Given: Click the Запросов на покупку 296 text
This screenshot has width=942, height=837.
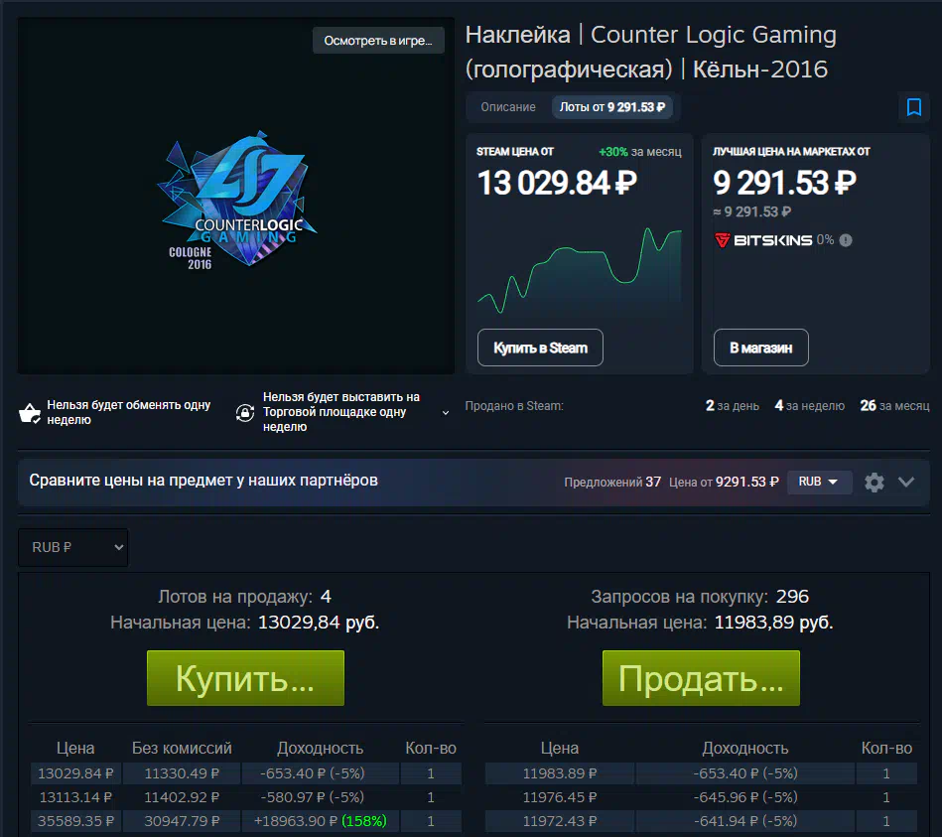Looking at the screenshot, I should click(700, 597).
